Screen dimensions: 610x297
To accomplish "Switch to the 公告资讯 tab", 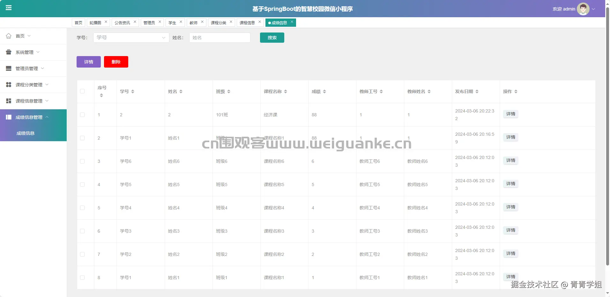I will point(122,23).
